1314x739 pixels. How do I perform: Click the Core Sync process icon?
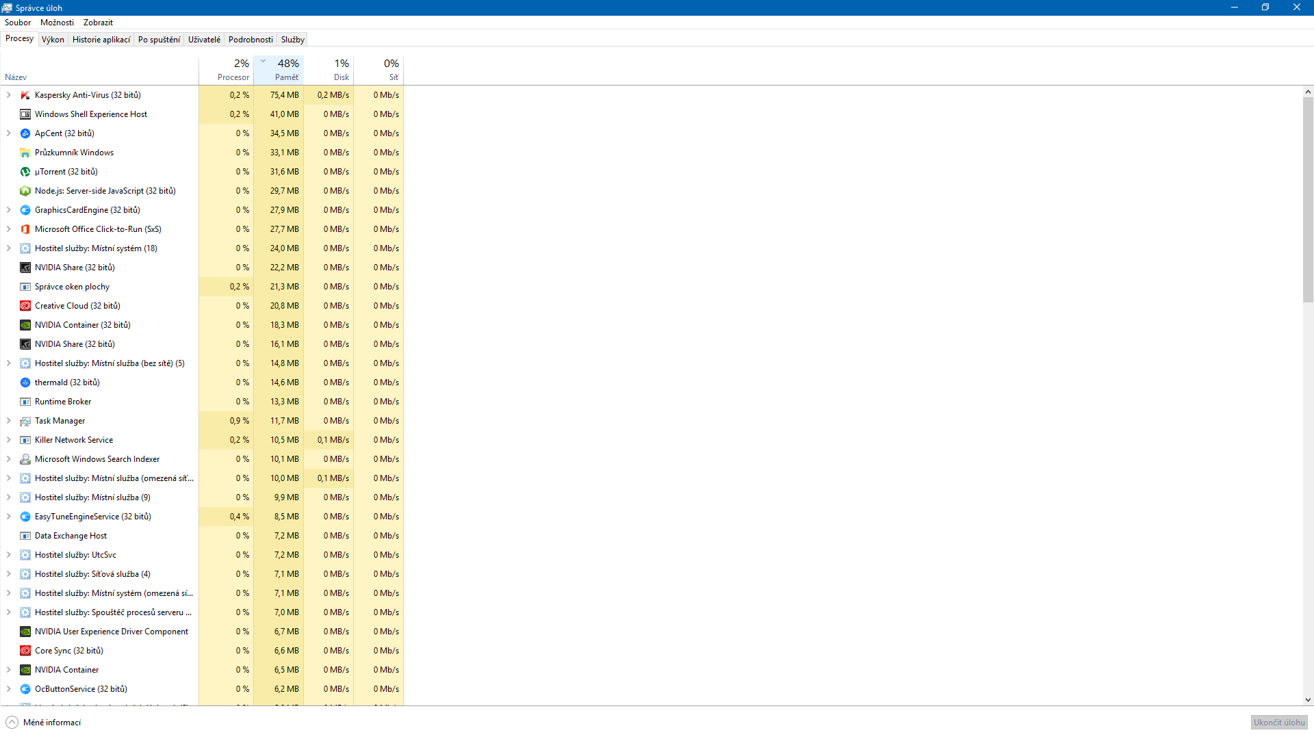(x=25, y=651)
